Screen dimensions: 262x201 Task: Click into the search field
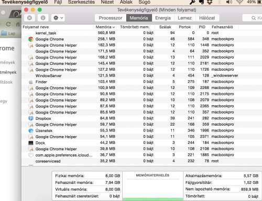click(x=253, y=18)
